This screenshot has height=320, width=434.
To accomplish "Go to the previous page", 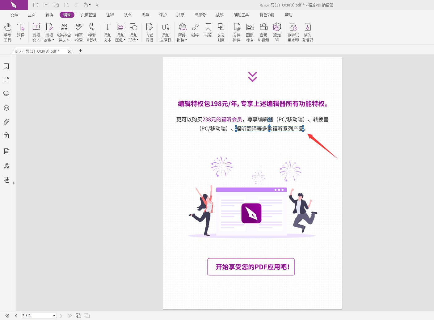I will pos(16,316).
